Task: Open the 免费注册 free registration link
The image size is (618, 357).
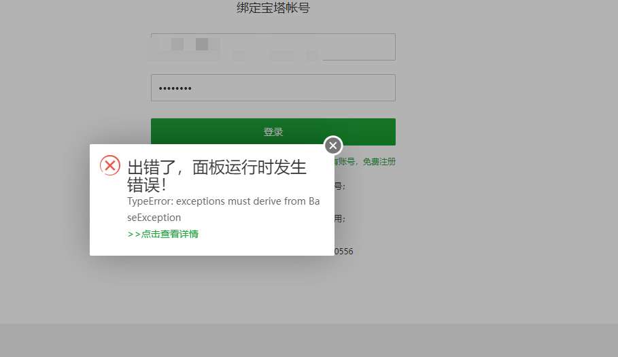Action: coord(379,162)
